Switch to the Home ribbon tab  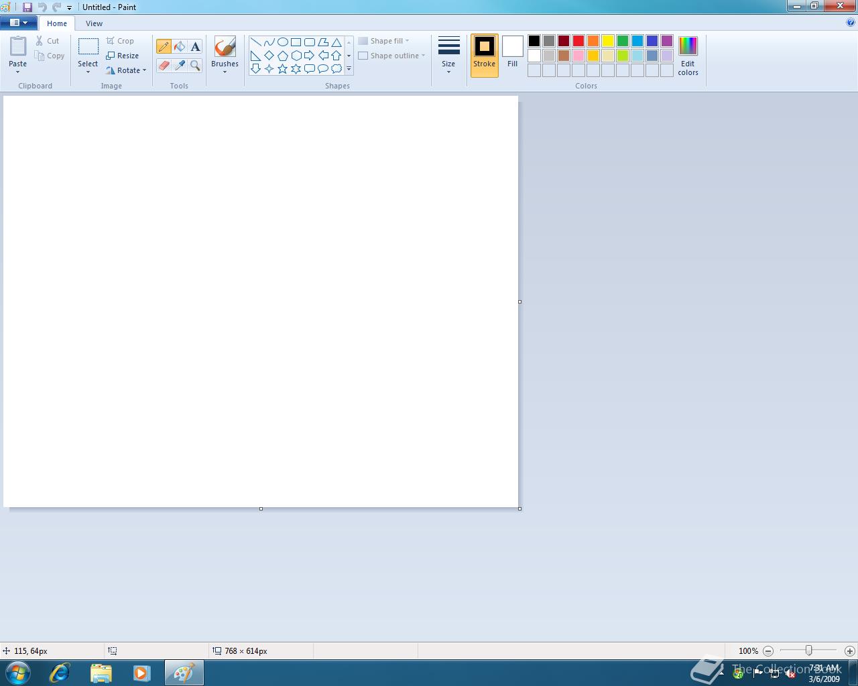(57, 23)
